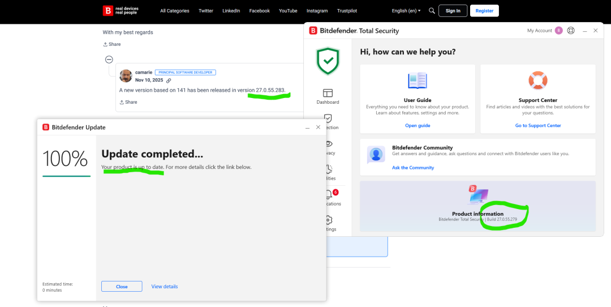The image size is (611, 307).
Task: Open Dashboard in Bitdefender sidebar
Action: 328,97
